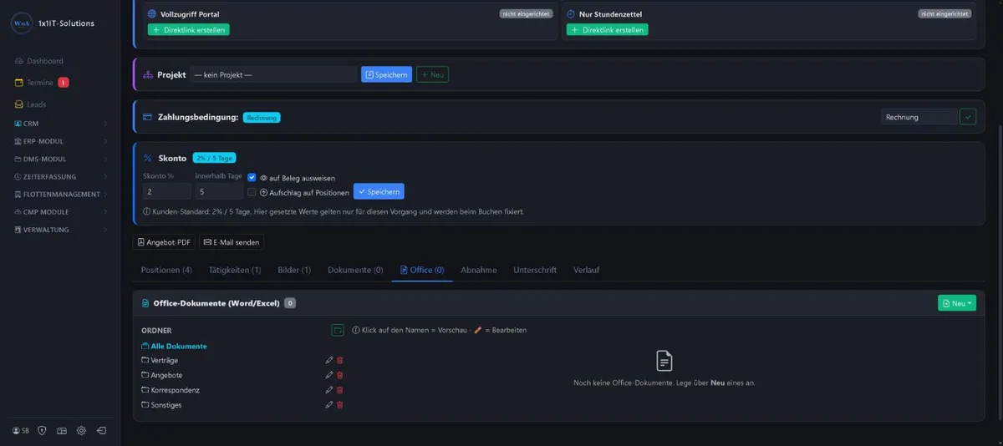
Task: Switch to the Bilder (1) tab
Action: pos(294,270)
